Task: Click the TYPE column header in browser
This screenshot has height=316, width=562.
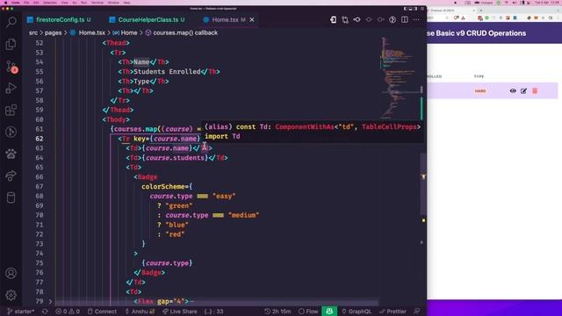Action: (x=479, y=76)
